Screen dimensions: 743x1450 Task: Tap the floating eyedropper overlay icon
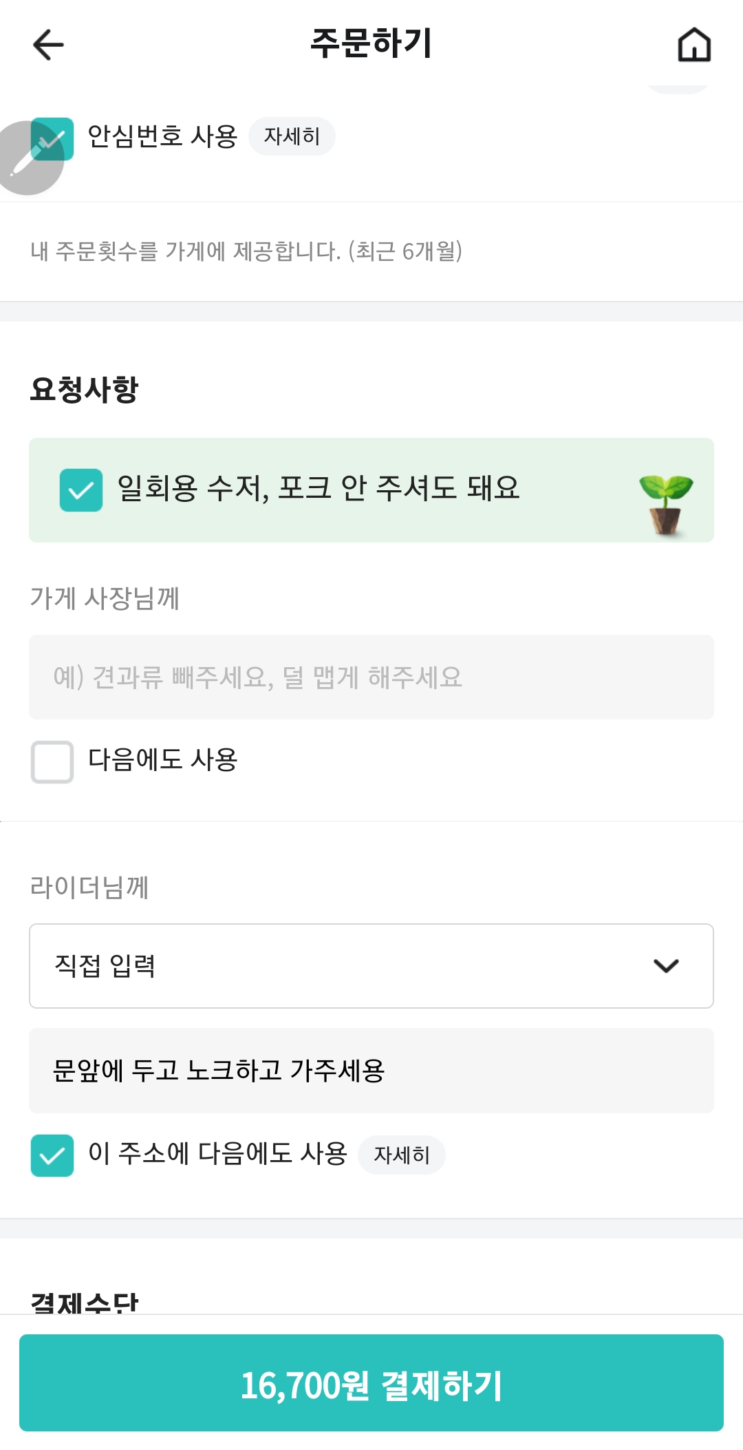(26, 160)
